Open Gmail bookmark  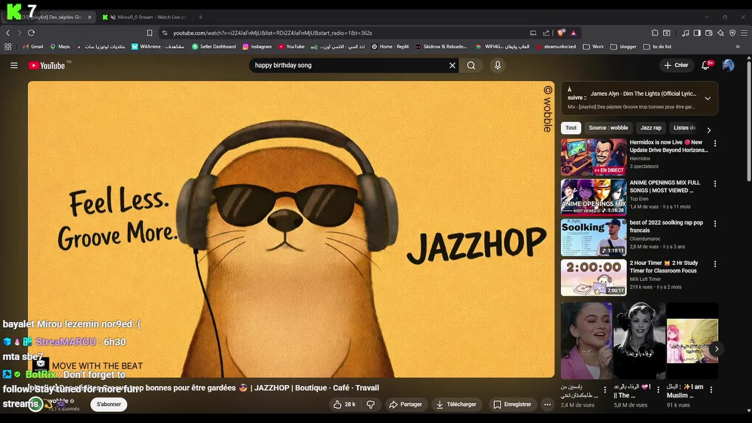click(33, 46)
